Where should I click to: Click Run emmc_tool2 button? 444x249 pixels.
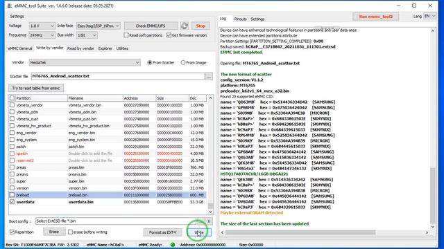pyautogui.click(x=376, y=17)
